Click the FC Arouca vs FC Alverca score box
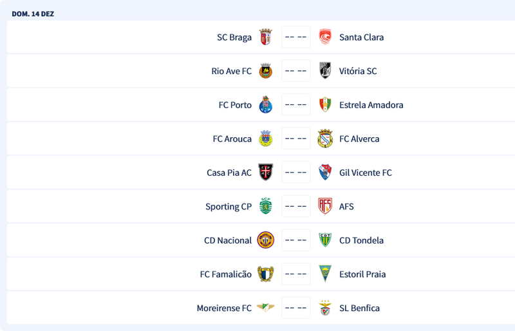 click(296, 139)
